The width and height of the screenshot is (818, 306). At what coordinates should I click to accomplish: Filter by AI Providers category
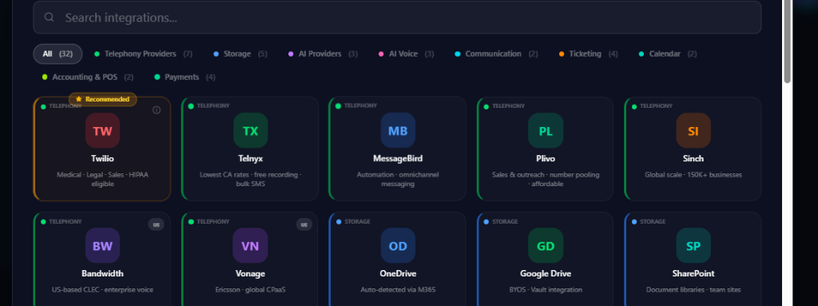coord(323,54)
